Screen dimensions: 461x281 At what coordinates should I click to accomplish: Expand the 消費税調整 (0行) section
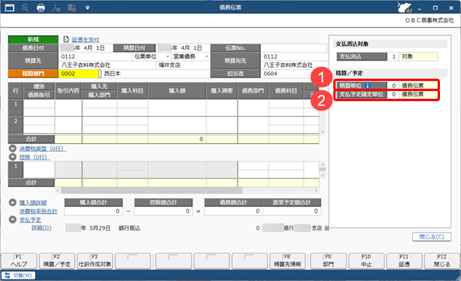click(12, 149)
